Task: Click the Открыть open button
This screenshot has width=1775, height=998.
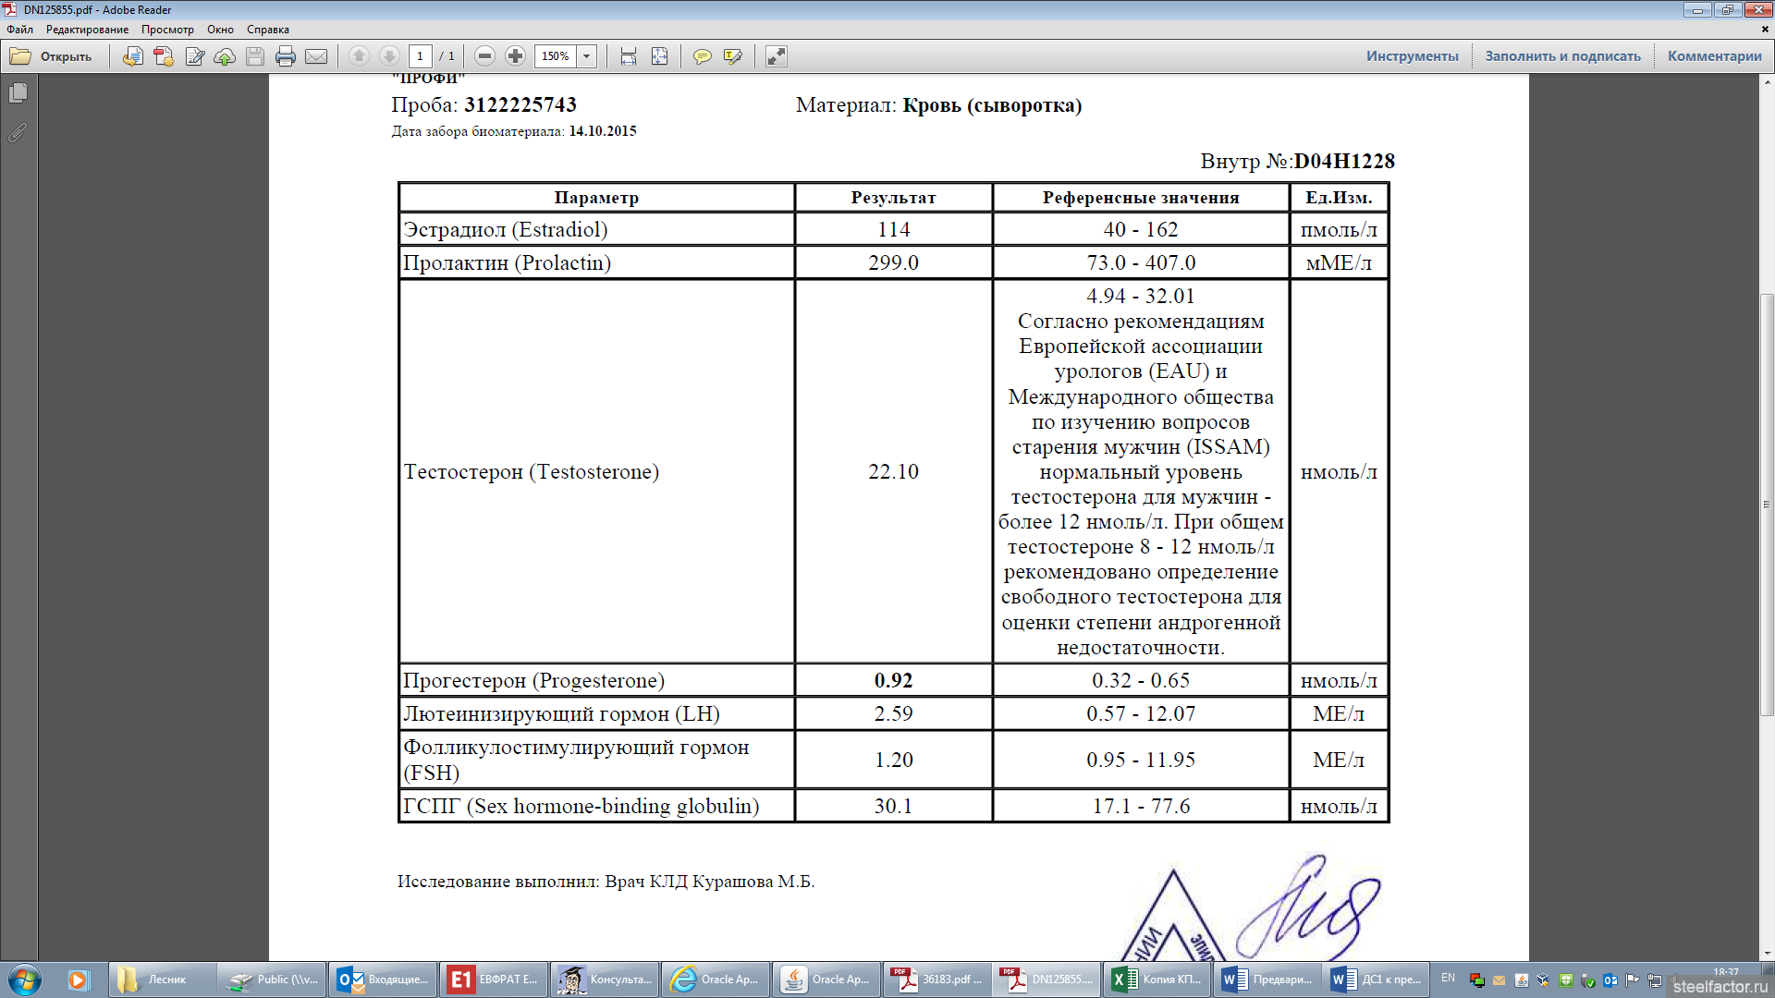Action: [52, 56]
